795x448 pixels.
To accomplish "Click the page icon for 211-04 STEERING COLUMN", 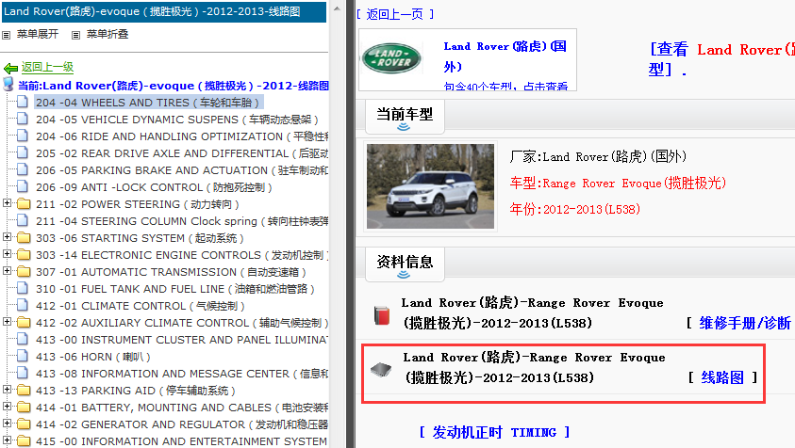I will pyautogui.click(x=23, y=220).
